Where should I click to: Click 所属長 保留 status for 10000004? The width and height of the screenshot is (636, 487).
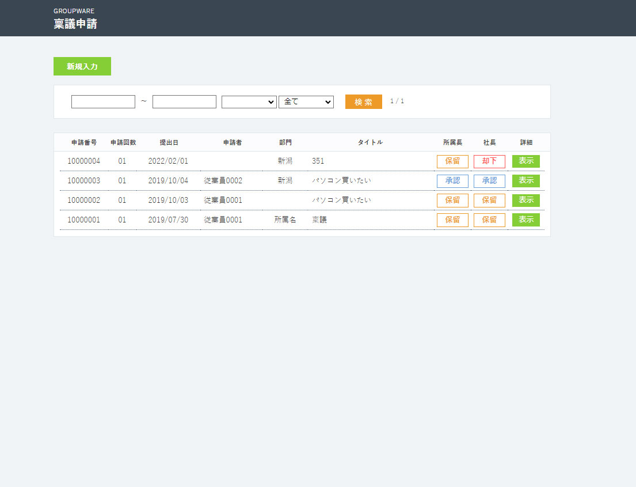[x=452, y=161]
